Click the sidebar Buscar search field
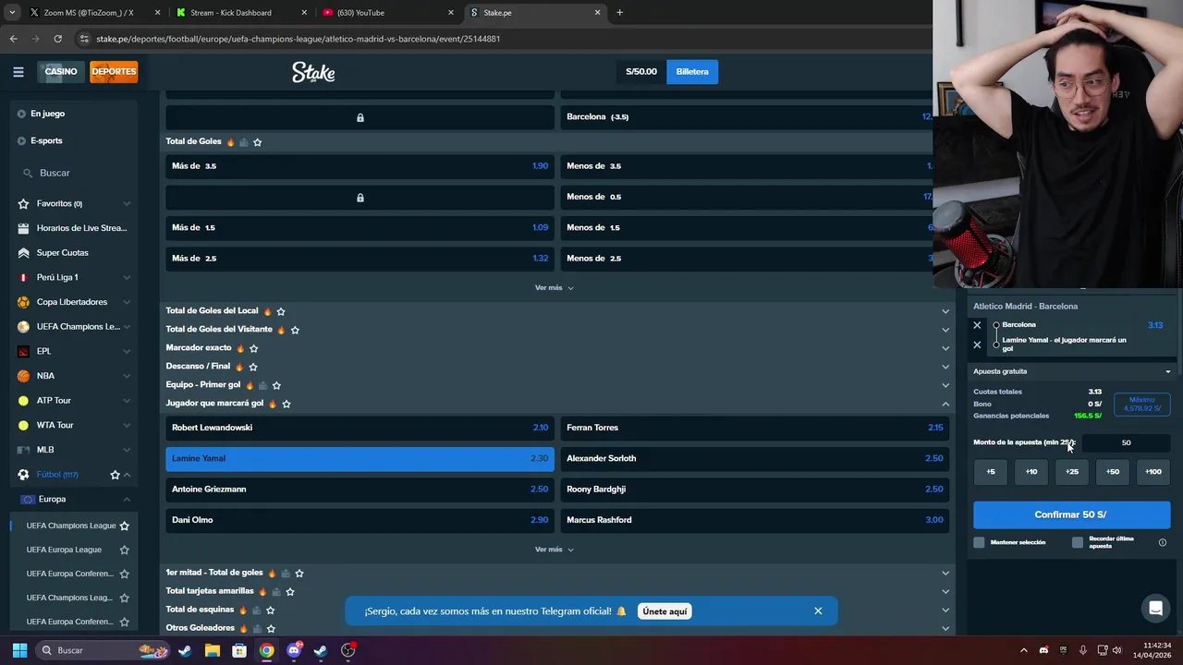The image size is (1183, 665). click(x=74, y=173)
